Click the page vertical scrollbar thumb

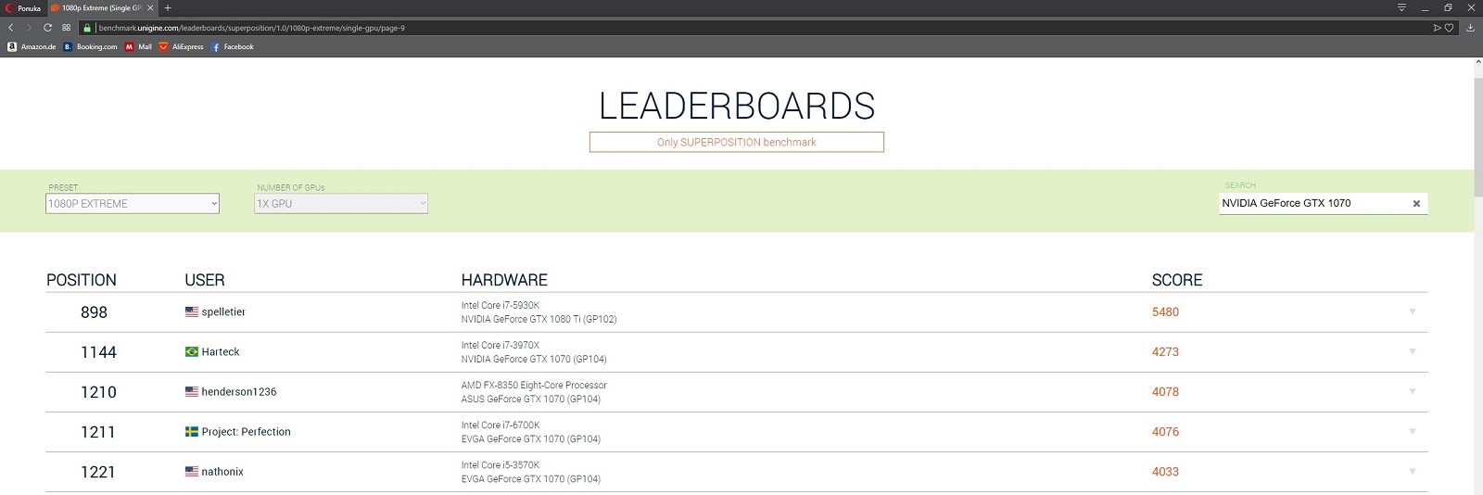(1477, 138)
